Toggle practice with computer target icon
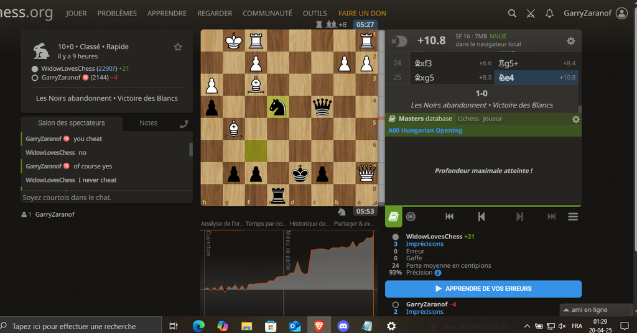The width and height of the screenshot is (637, 333). [411, 216]
